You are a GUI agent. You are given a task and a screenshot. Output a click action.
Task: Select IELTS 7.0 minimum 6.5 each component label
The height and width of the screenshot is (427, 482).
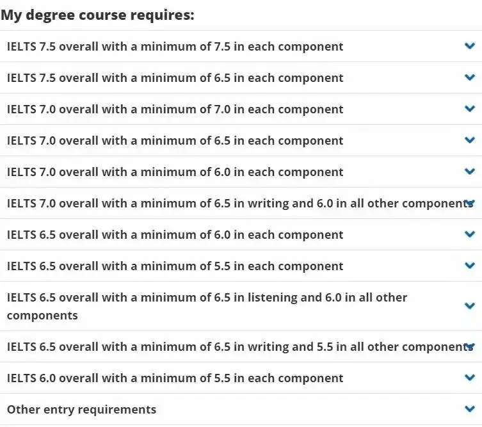[x=175, y=141]
